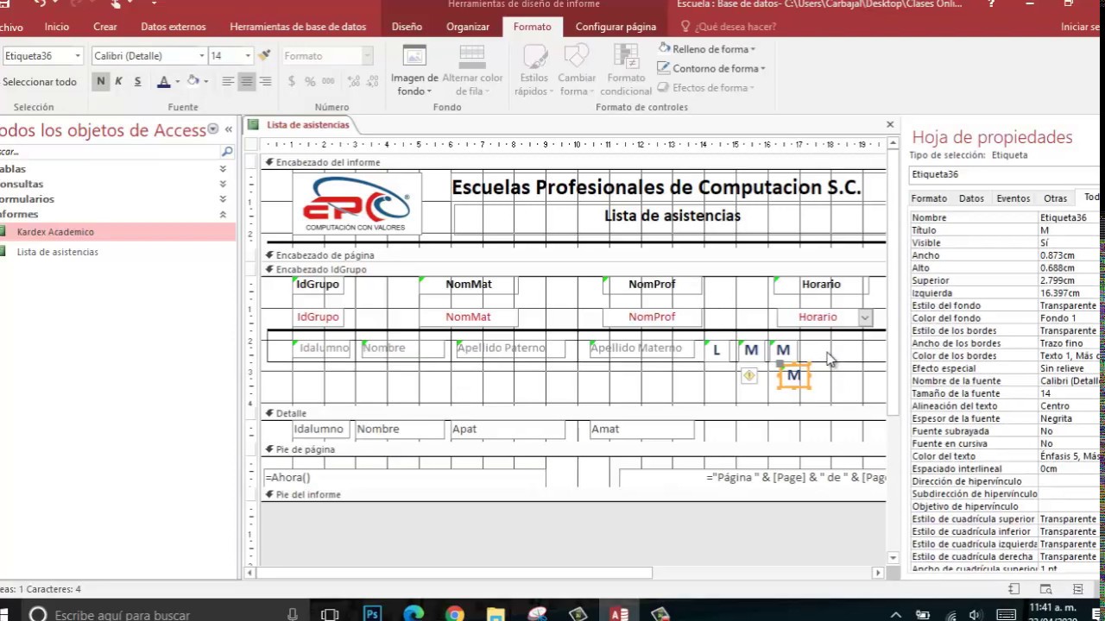Toggle italic (K) formatting
The width and height of the screenshot is (1105, 621).
click(x=118, y=81)
